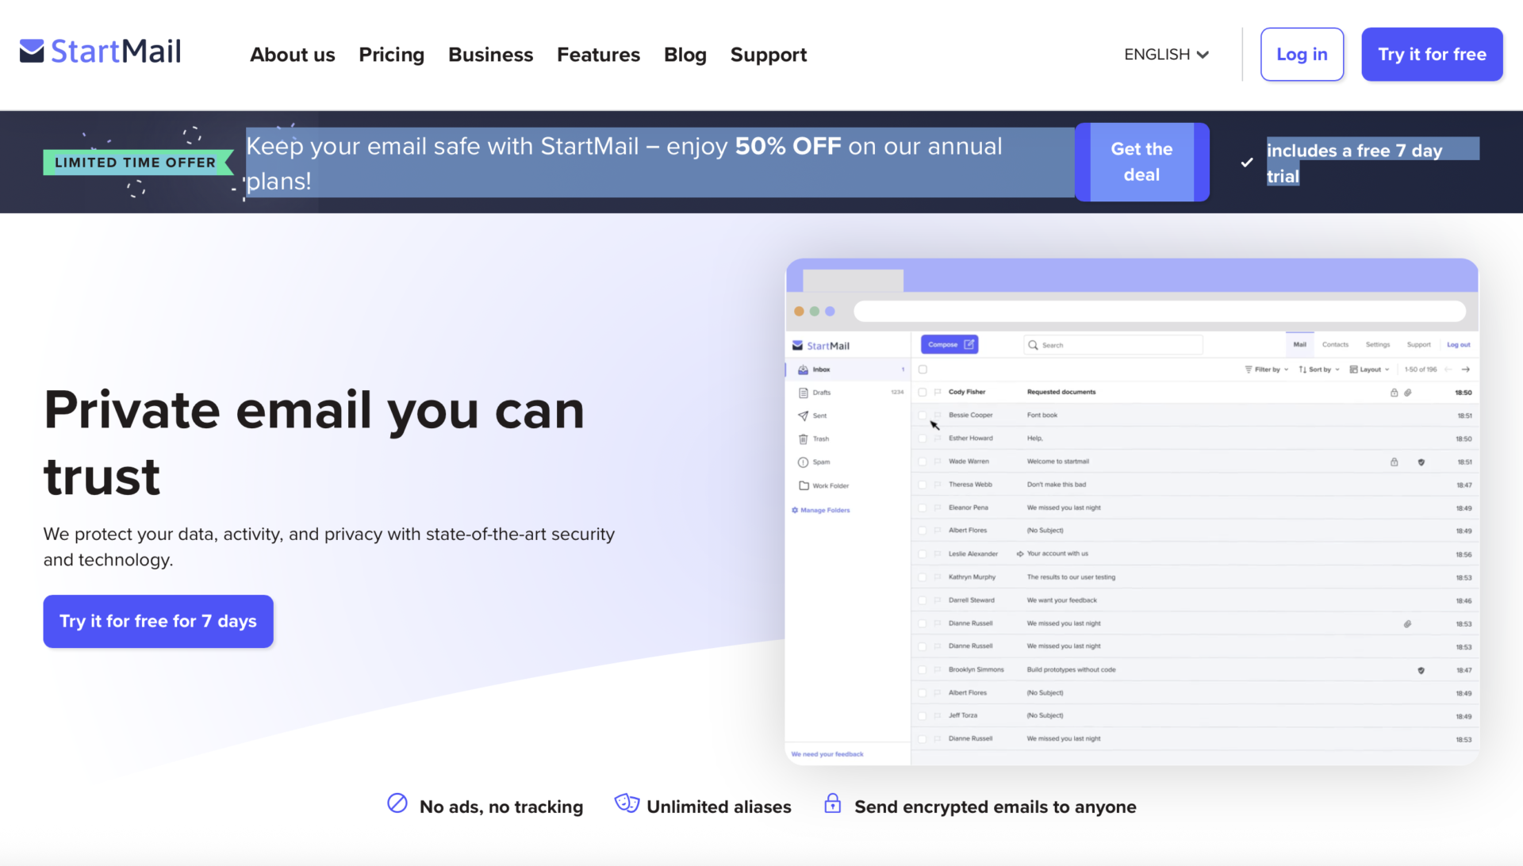This screenshot has width=1523, height=866.
Task: Check the Cody Fisher email checkbox
Action: [x=923, y=392]
